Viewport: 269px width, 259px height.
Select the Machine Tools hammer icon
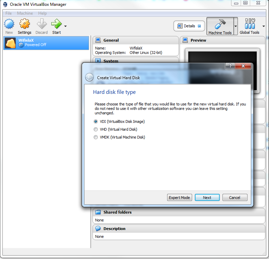coord(220,24)
